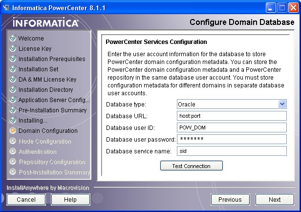Click the Database type: label
The image size is (301, 212).
(x=126, y=105)
